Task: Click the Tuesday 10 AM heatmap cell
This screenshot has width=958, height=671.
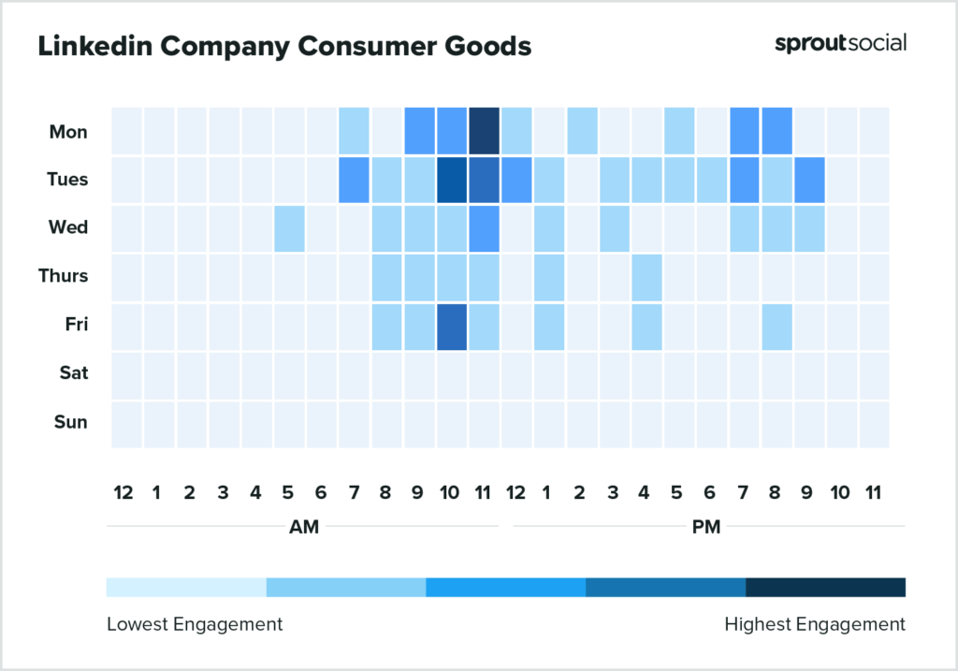Action: [x=451, y=180]
